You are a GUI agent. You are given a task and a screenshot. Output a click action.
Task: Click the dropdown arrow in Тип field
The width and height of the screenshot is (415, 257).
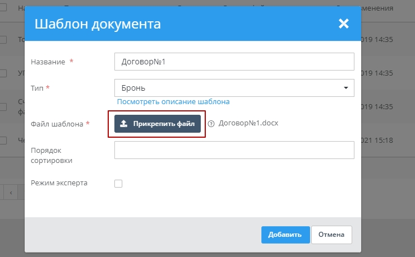[345, 88]
